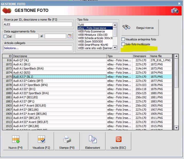Click Tipo foto list scrollbar thumb
184x159 pixels.
point(115,32)
